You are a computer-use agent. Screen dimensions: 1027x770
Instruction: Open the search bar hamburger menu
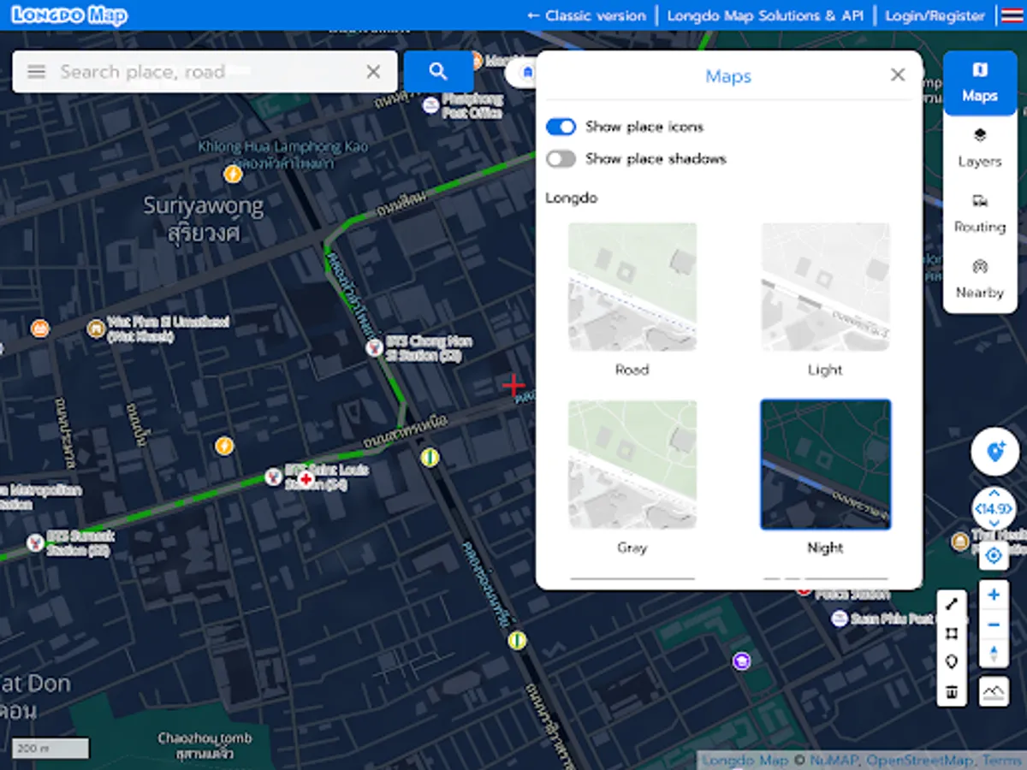tap(36, 72)
